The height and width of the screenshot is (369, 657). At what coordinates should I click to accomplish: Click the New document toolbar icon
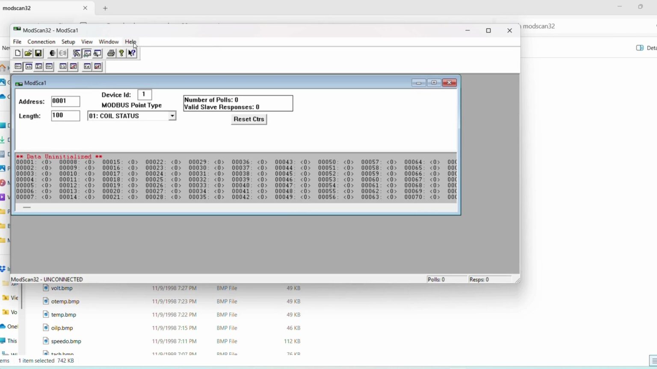(18, 53)
